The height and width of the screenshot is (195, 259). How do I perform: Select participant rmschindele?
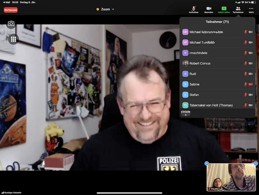(x=217, y=53)
